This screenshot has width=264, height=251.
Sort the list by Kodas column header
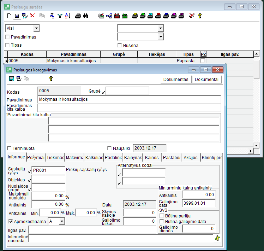coord(27,54)
